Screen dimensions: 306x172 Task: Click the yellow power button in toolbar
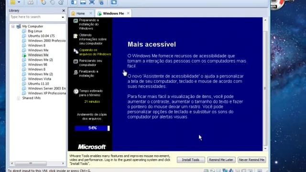click(13, 2)
